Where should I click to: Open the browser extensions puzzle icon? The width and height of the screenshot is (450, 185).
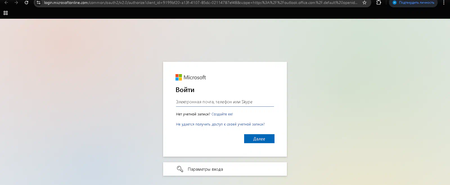[379, 3]
